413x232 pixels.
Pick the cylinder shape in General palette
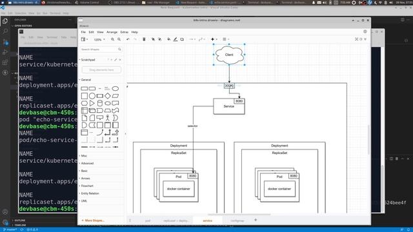[x=100, y=103]
